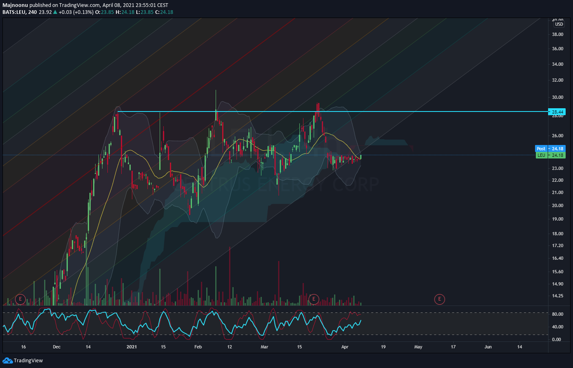
Task: Click the May date axis label
Action: tap(418, 347)
